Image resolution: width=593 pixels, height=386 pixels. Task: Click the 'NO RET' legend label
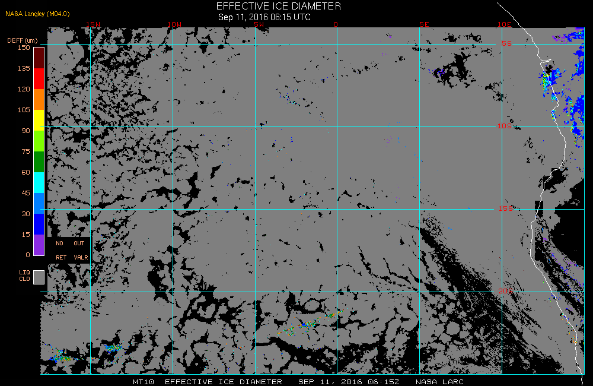(x=60, y=251)
